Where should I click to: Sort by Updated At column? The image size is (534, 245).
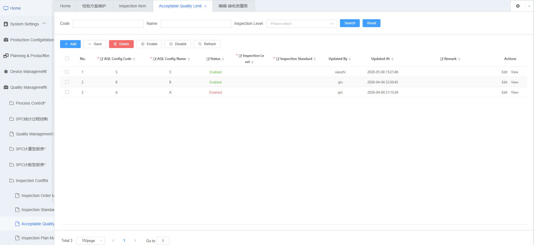(392, 59)
